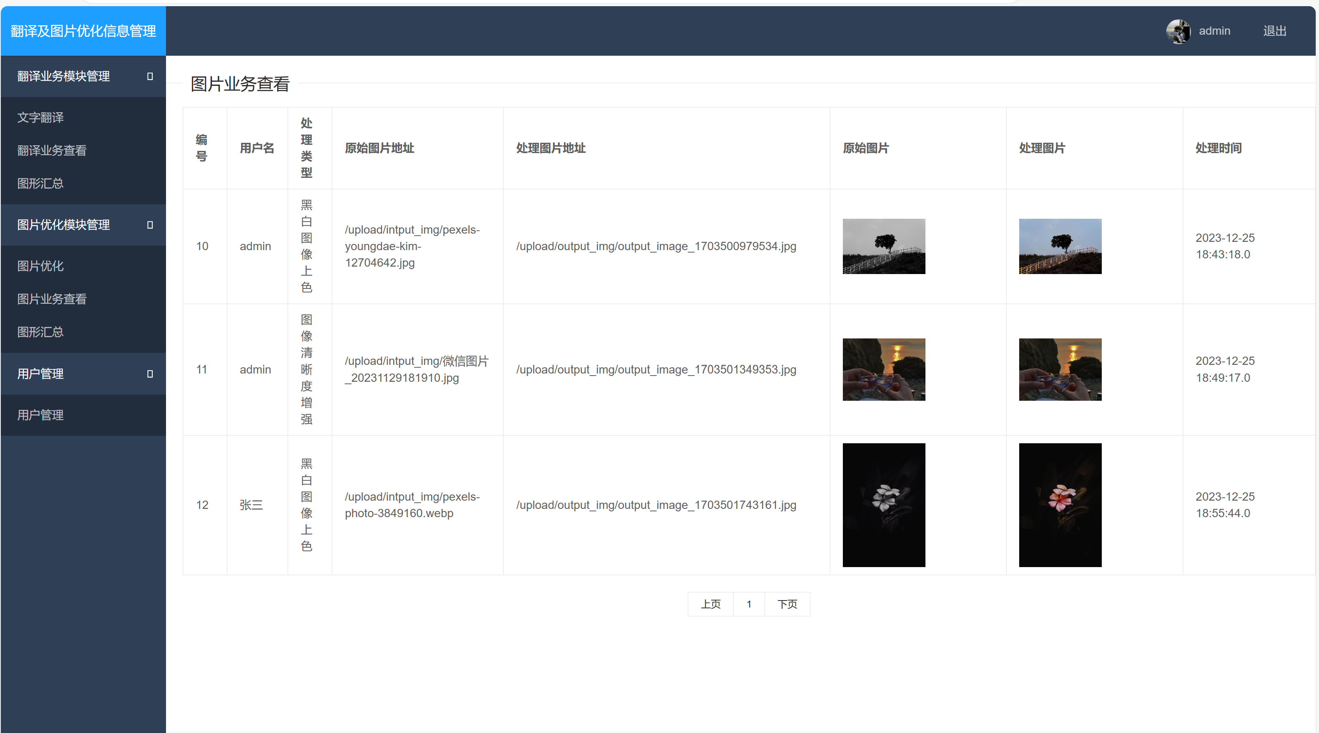Open the 用户管理 submenu item

[40, 415]
